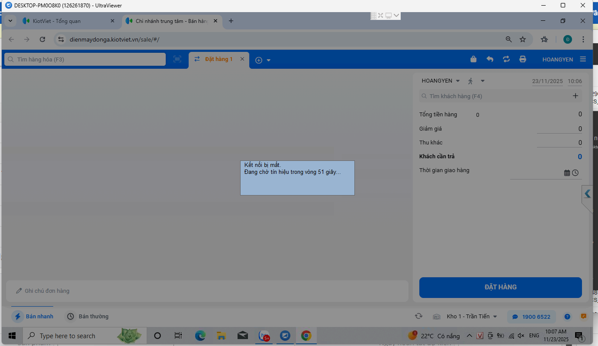Open the notification center icon
This screenshot has width=598, height=346.
(x=579, y=336)
